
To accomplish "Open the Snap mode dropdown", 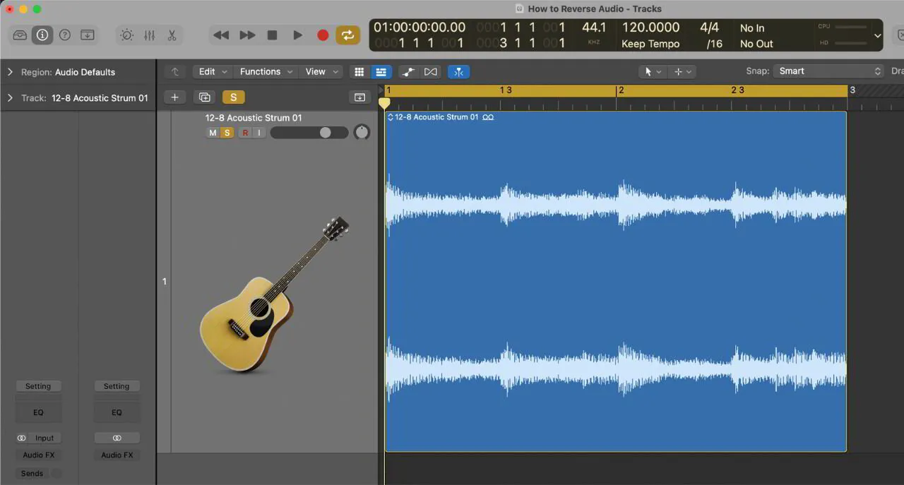I will coord(826,71).
